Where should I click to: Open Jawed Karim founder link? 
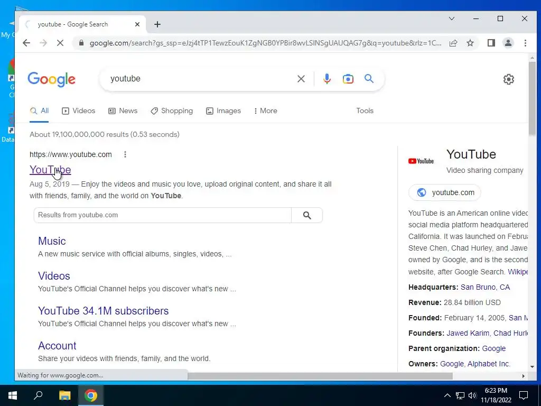click(x=468, y=333)
